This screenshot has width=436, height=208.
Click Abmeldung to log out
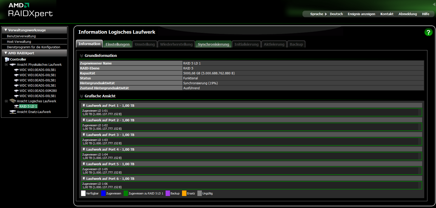408,14
